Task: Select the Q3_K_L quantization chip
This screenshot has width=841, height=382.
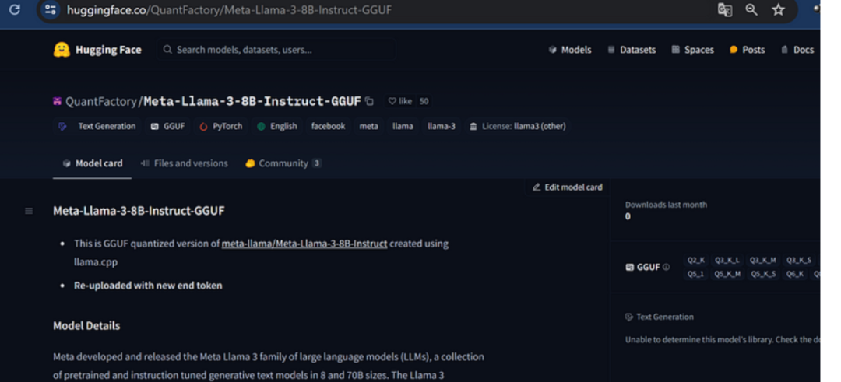Action: point(727,261)
